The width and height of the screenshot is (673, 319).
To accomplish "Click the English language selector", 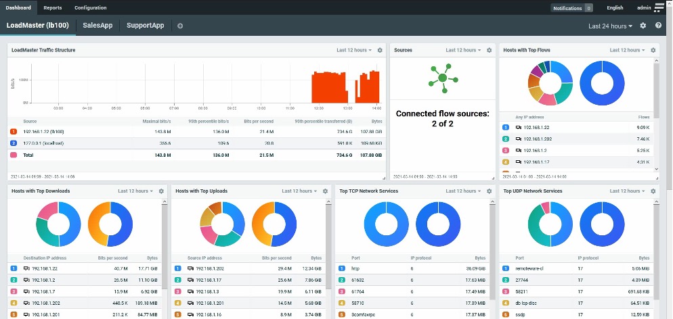I will pyautogui.click(x=615, y=8).
